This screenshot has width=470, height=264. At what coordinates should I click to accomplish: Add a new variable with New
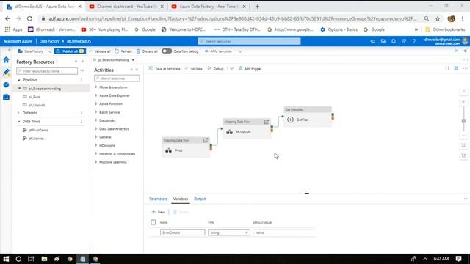(159, 212)
